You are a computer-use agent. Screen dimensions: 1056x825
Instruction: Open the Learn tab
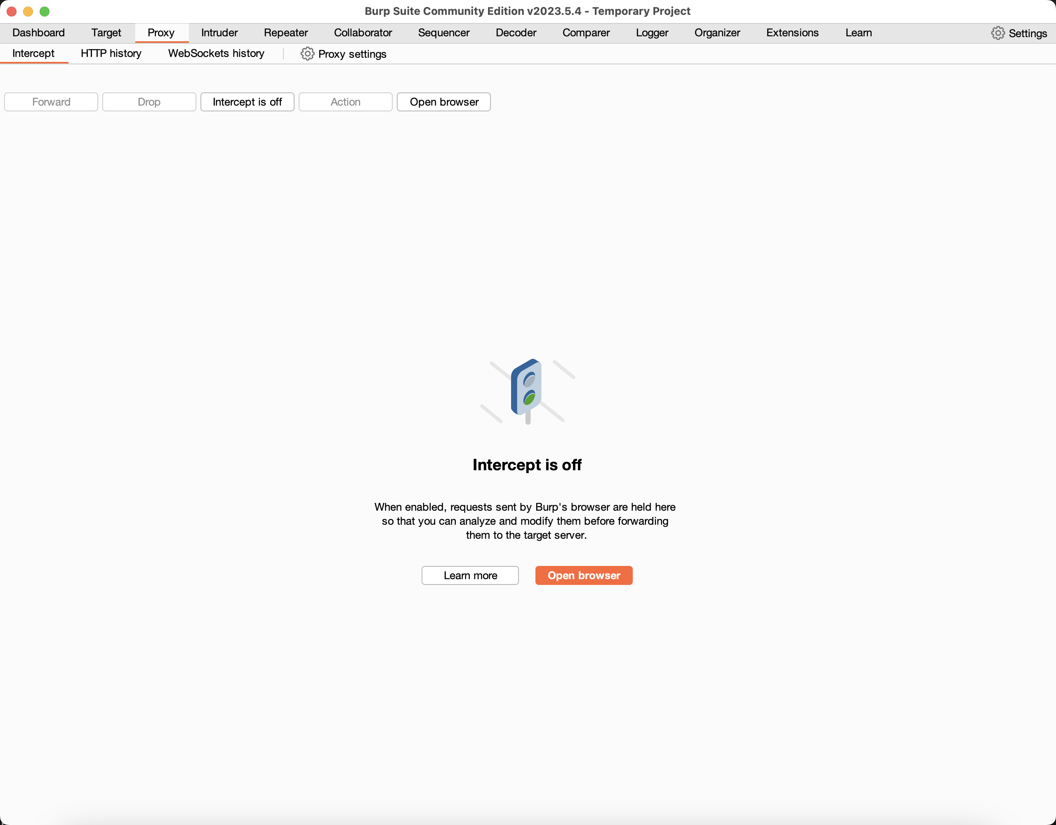pyautogui.click(x=858, y=33)
